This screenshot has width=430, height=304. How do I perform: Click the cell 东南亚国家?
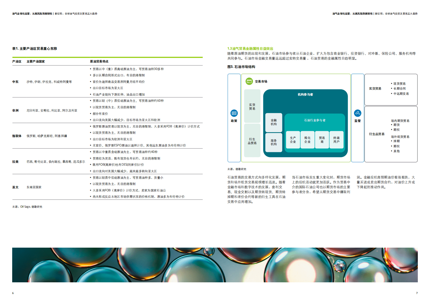pyautogui.click(x=34, y=187)
